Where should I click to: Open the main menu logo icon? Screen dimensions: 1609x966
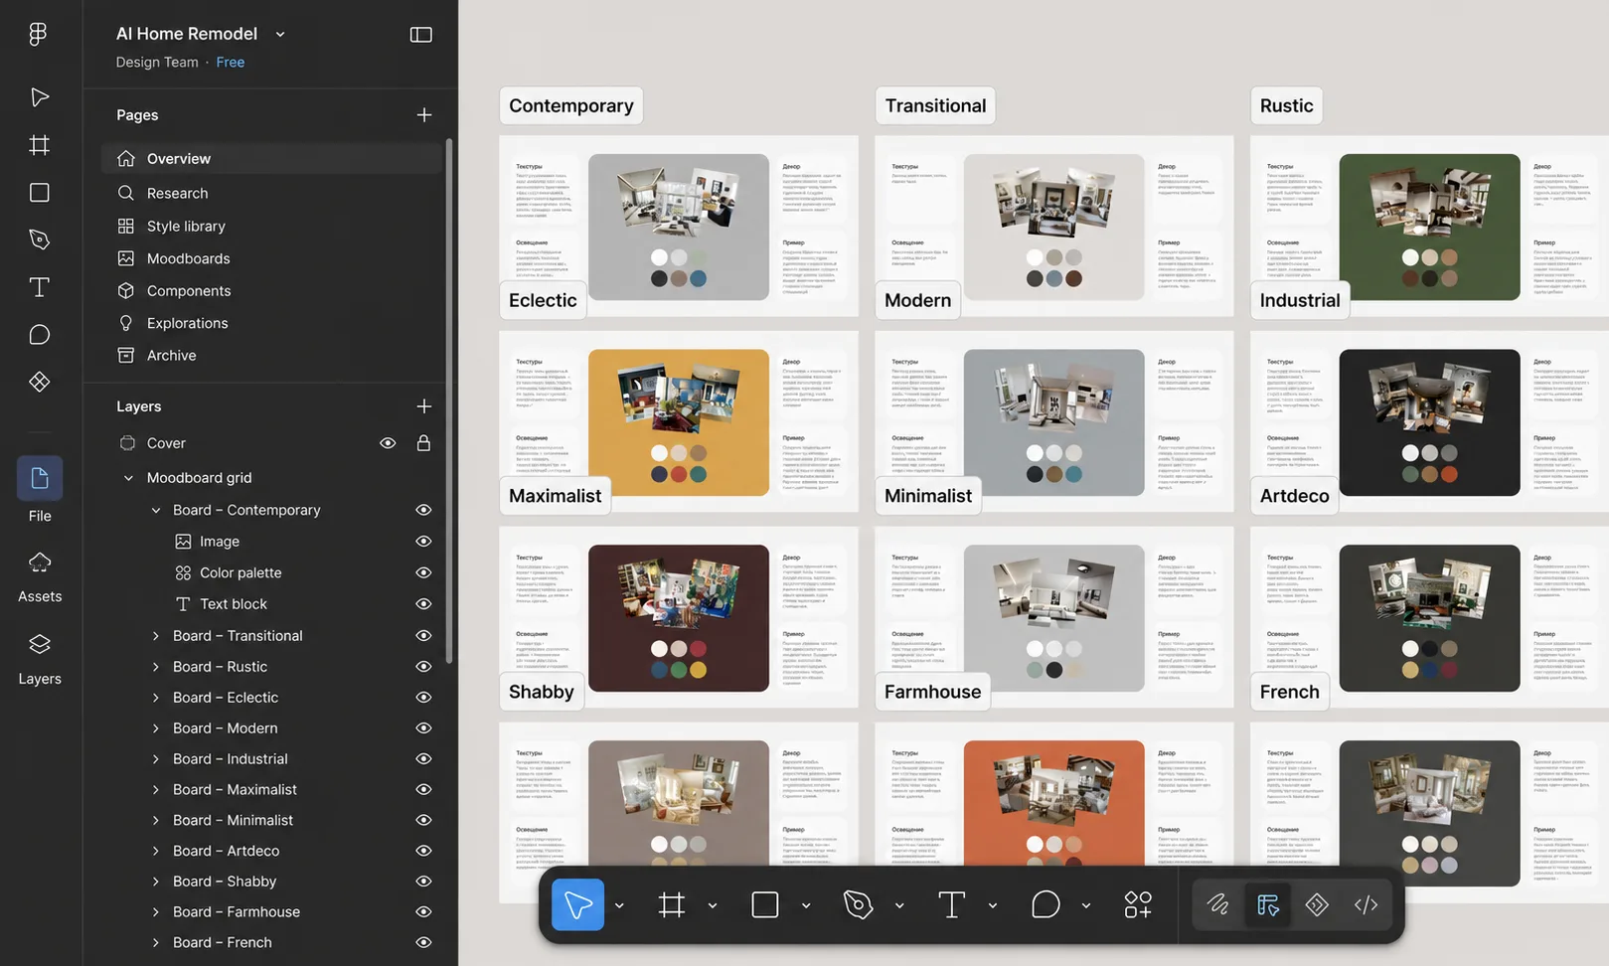point(38,34)
